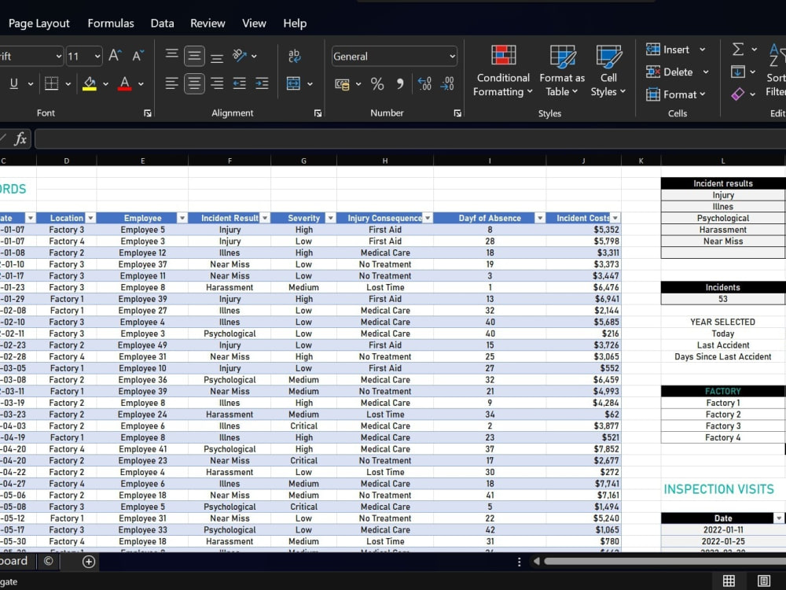Image resolution: width=786 pixels, height=590 pixels.
Task: Open the Data tab
Action: pyautogui.click(x=163, y=24)
